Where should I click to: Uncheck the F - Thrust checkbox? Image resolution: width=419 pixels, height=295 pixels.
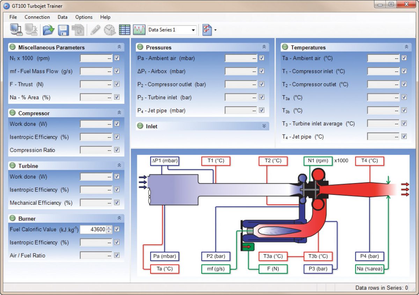pos(117,84)
